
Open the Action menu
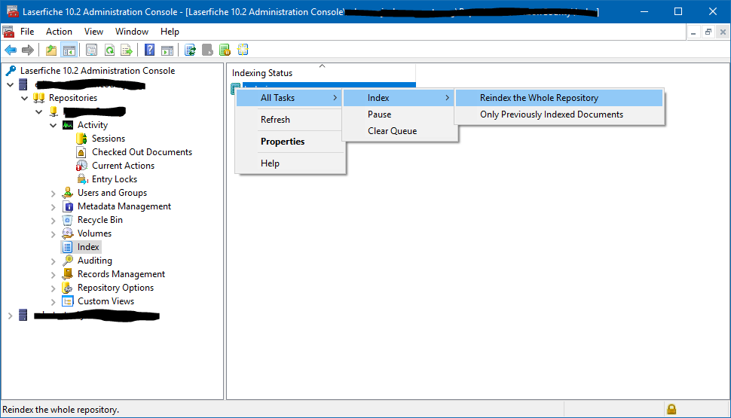[x=59, y=31]
